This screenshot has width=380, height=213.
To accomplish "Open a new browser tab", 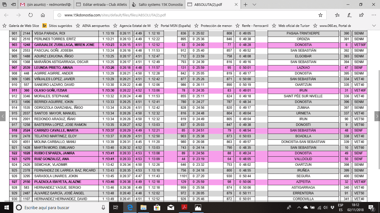I will coord(246,5).
